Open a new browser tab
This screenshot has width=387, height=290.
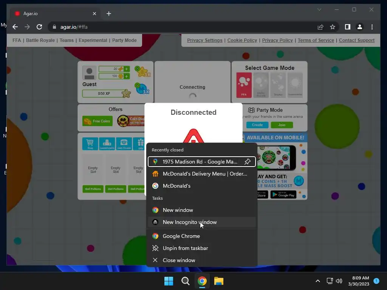pos(108,14)
